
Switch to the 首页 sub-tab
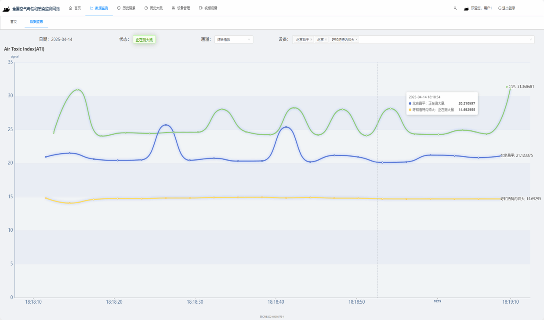point(14,22)
